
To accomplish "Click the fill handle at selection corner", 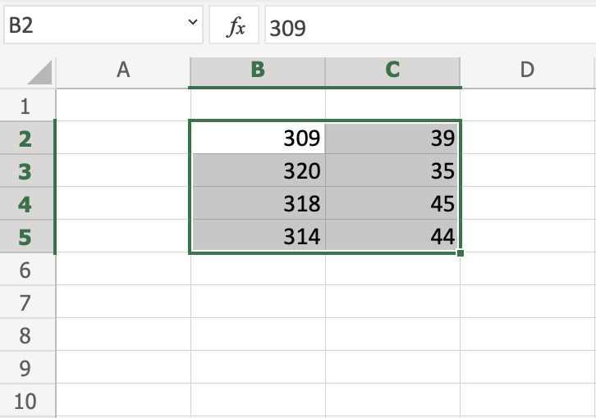I will [461, 253].
